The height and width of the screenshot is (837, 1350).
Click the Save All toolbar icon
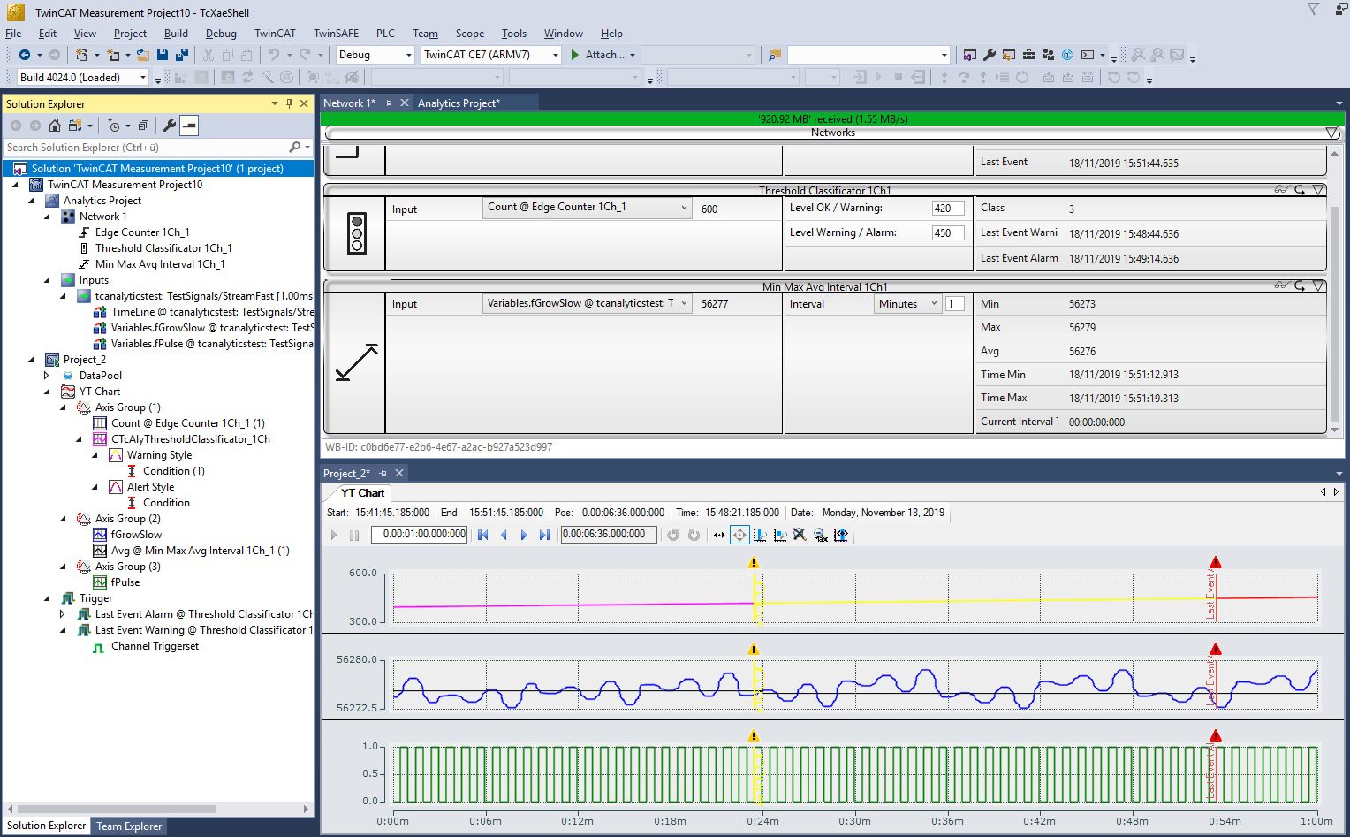point(182,55)
